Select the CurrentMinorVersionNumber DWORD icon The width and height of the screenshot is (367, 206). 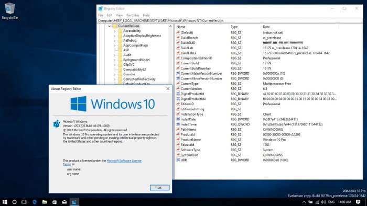tap(178, 78)
